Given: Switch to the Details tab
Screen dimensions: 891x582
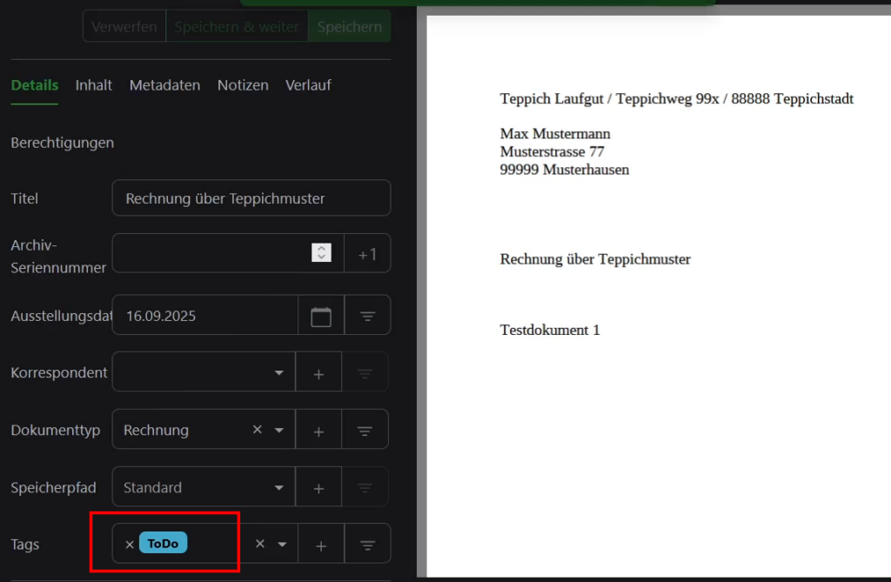Looking at the screenshot, I should pos(35,85).
